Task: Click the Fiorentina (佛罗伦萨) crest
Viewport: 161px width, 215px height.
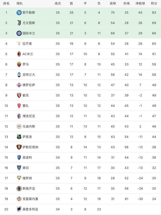Action: [x=19, y=85]
